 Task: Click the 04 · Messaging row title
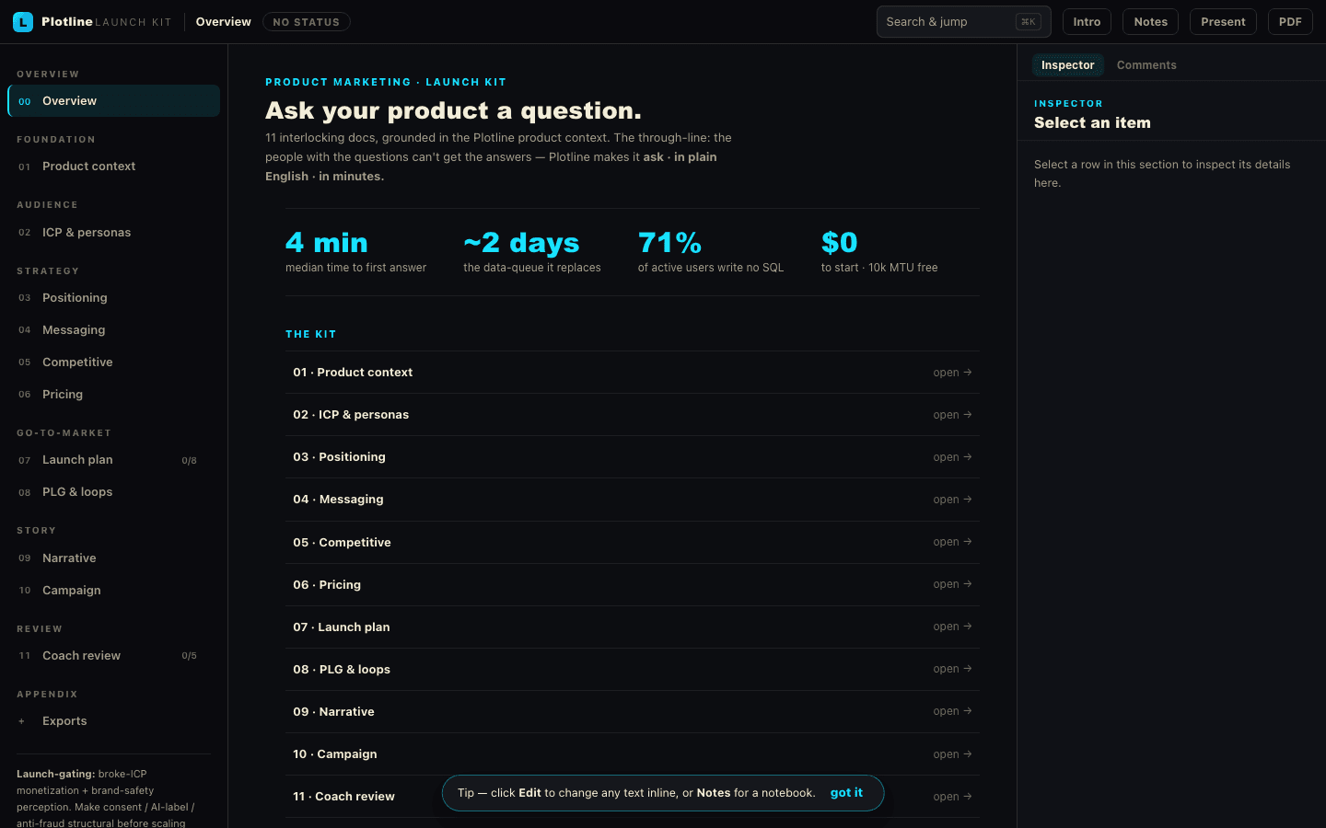click(338, 500)
